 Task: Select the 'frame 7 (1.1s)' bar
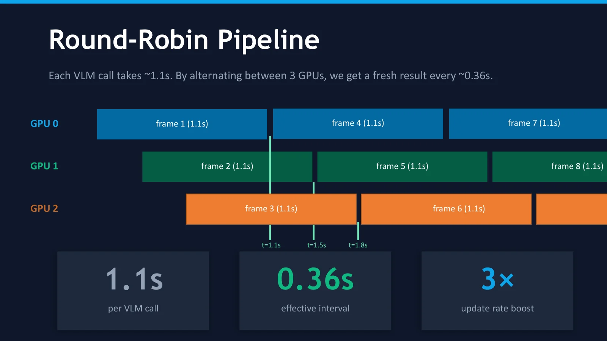tap(528, 124)
